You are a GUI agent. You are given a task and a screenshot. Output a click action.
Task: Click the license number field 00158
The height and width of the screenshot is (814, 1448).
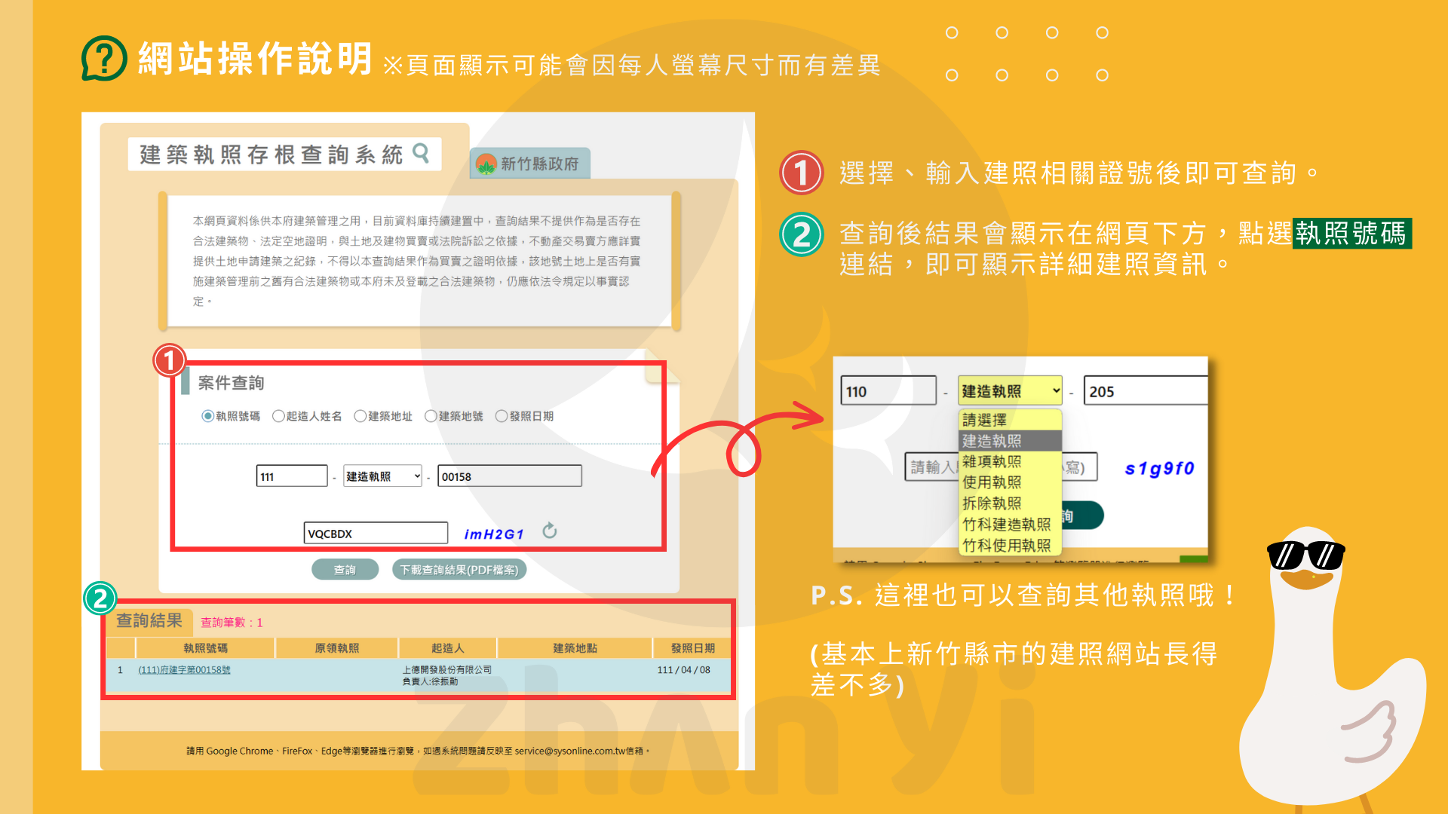[510, 476]
